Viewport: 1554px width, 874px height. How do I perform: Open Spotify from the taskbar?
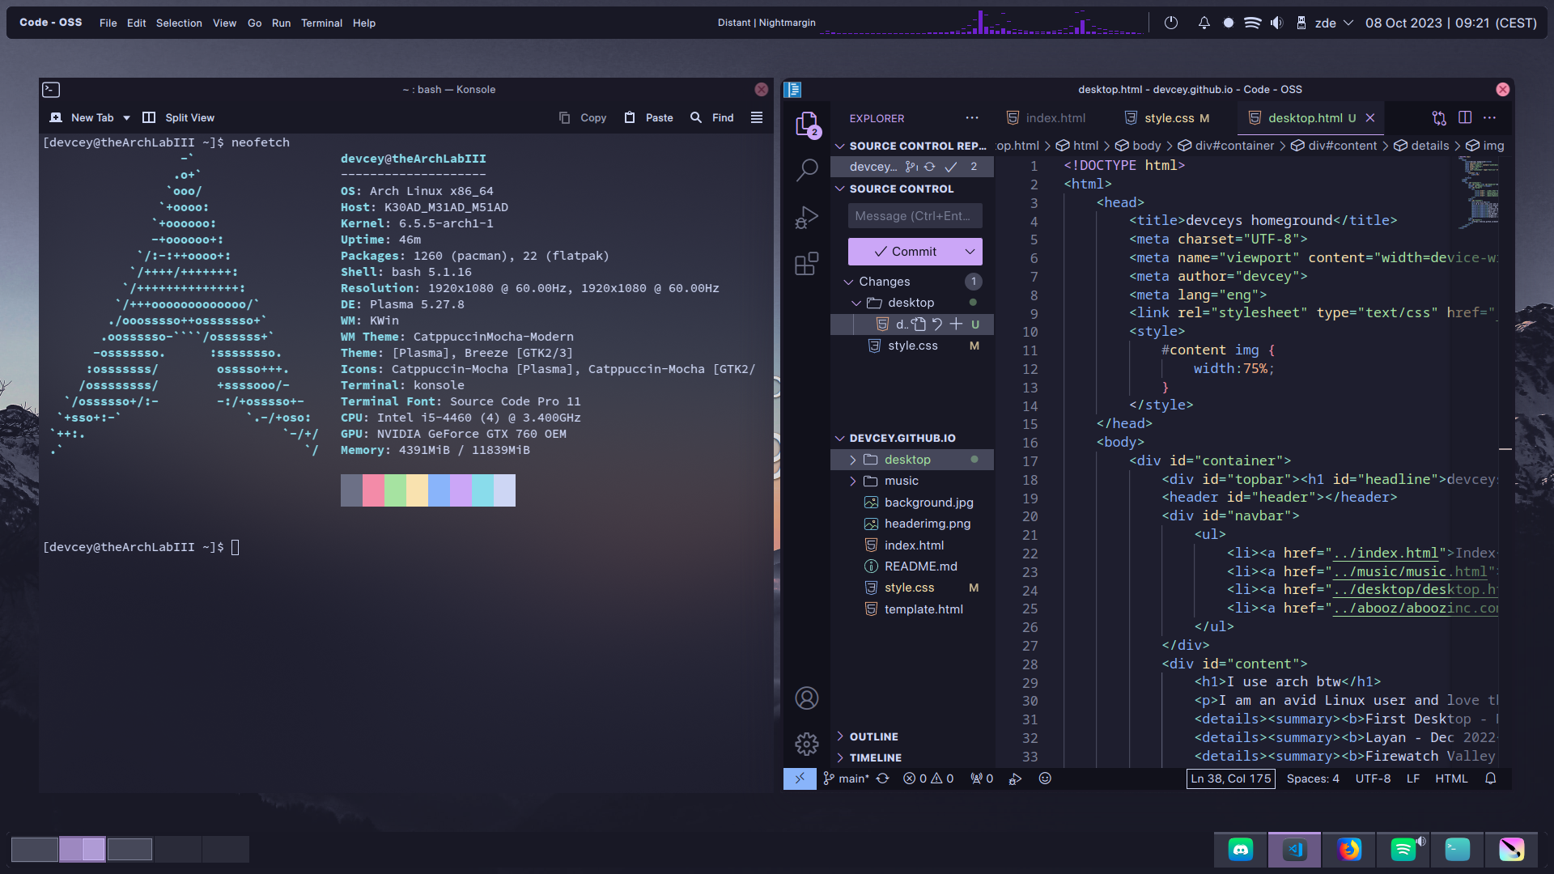(1403, 849)
